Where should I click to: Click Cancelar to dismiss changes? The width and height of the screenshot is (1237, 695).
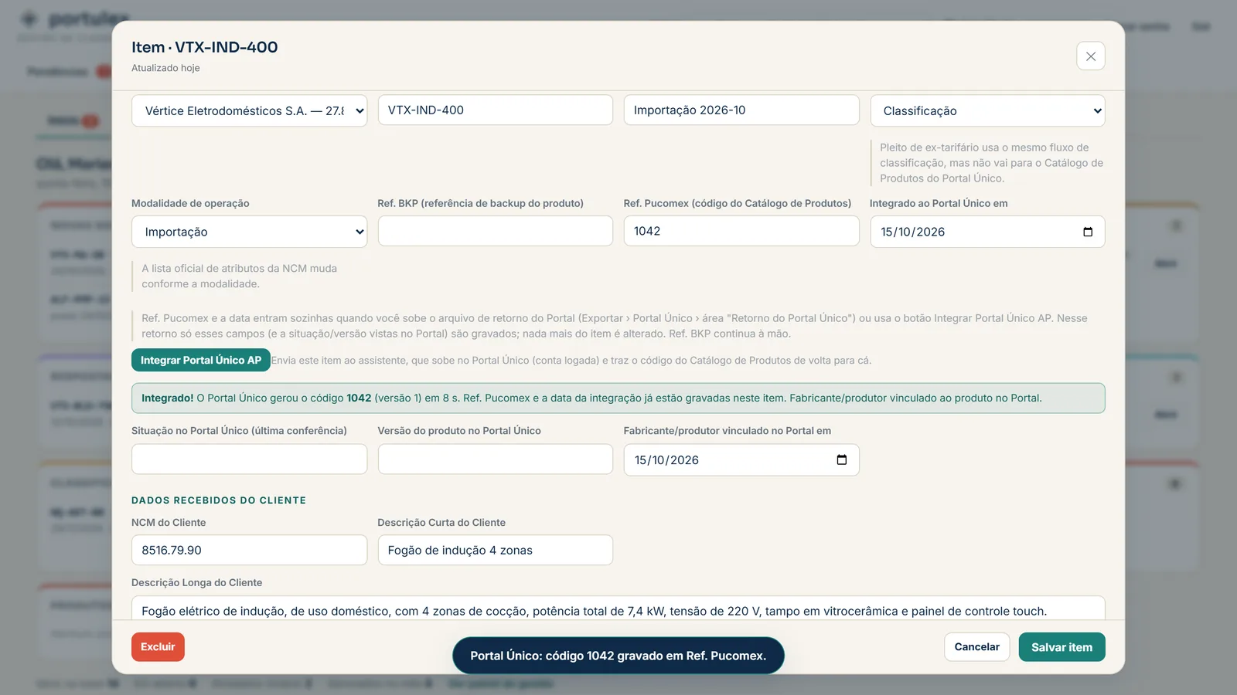976,647
